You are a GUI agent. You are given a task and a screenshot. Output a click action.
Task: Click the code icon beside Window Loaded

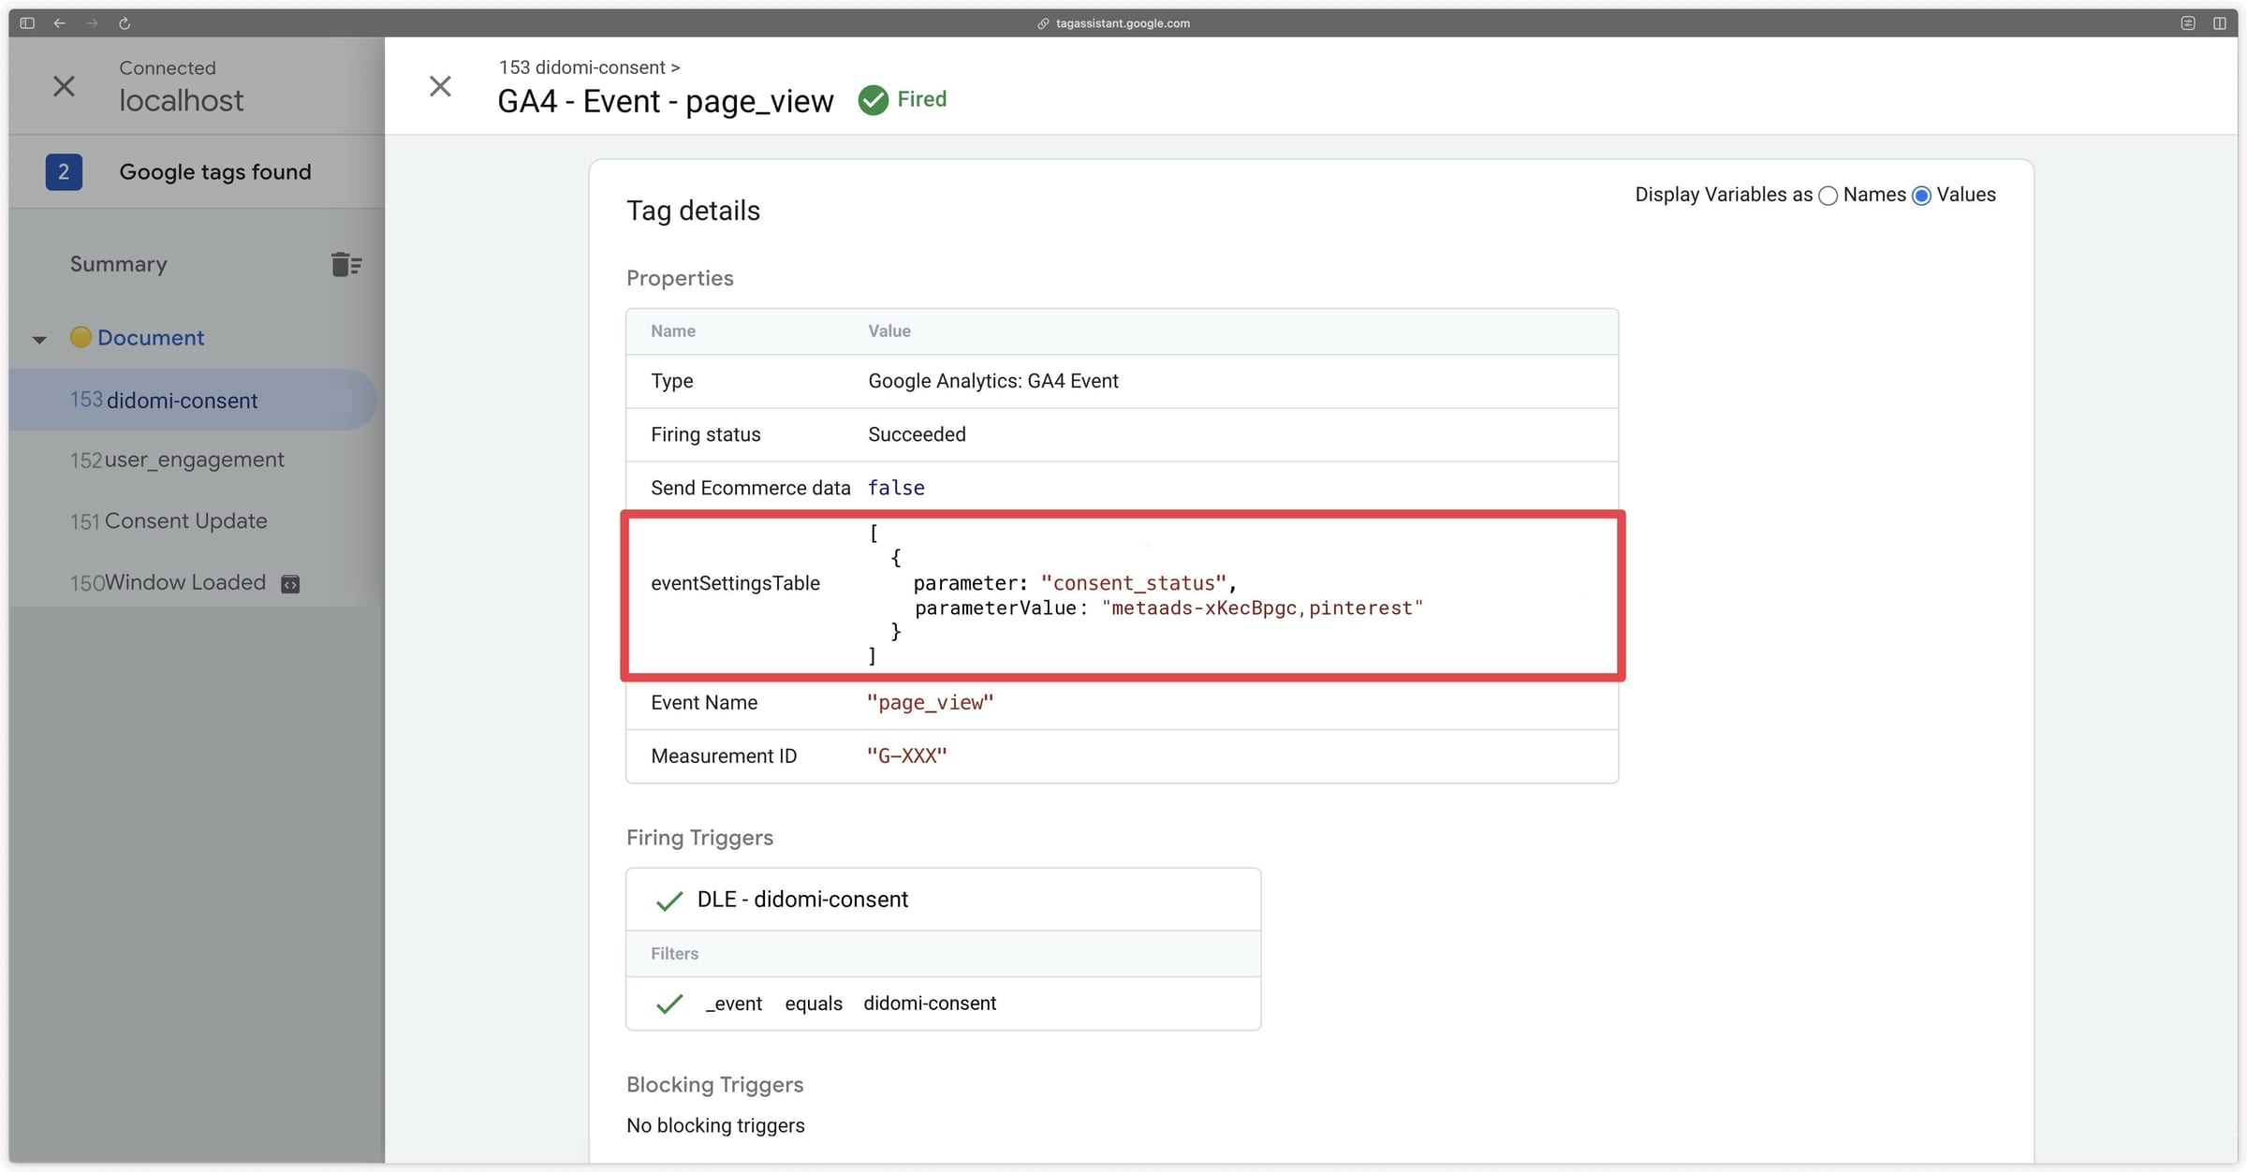290,584
